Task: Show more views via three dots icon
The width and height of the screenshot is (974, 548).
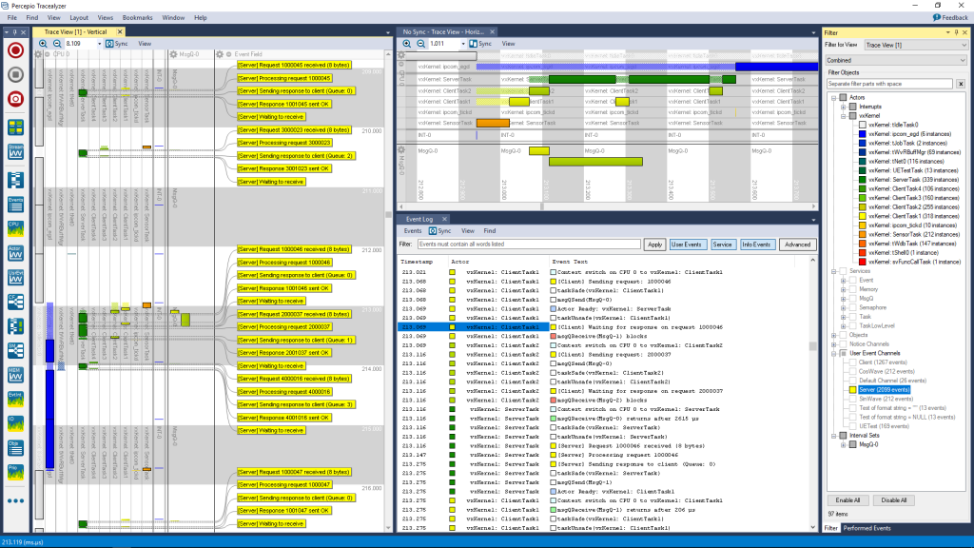Action: tap(15, 500)
